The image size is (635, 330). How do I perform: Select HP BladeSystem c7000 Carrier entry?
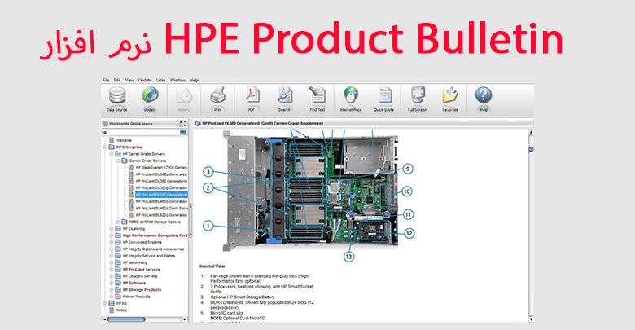(x=161, y=167)
